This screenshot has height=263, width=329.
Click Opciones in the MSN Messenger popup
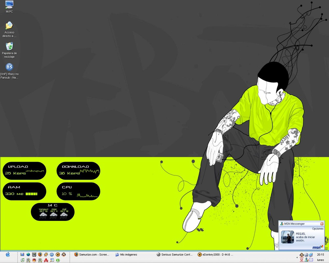click(318, 228)
